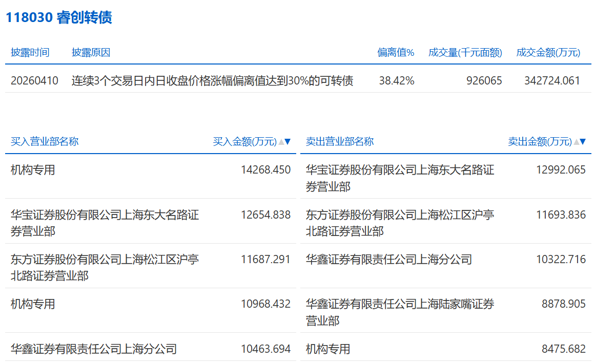The height and width of the screenshot is (364, 595).
Task: Click the 买入金额(万元) column header
Action: tap(244, 142)
